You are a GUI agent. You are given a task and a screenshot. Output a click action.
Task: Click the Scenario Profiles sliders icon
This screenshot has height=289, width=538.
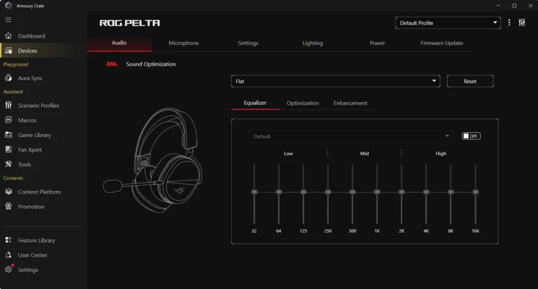tap(8, 105)
